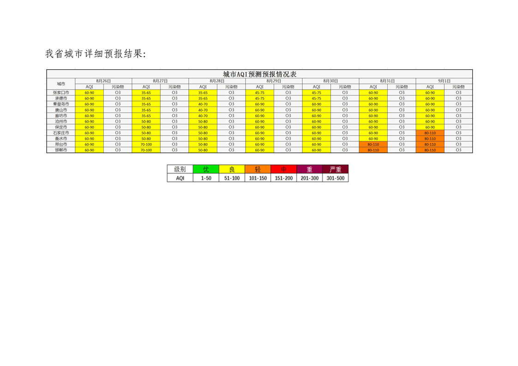
Task: Select the yellow 良 legend swatch
Action: [x=232, y=169]
